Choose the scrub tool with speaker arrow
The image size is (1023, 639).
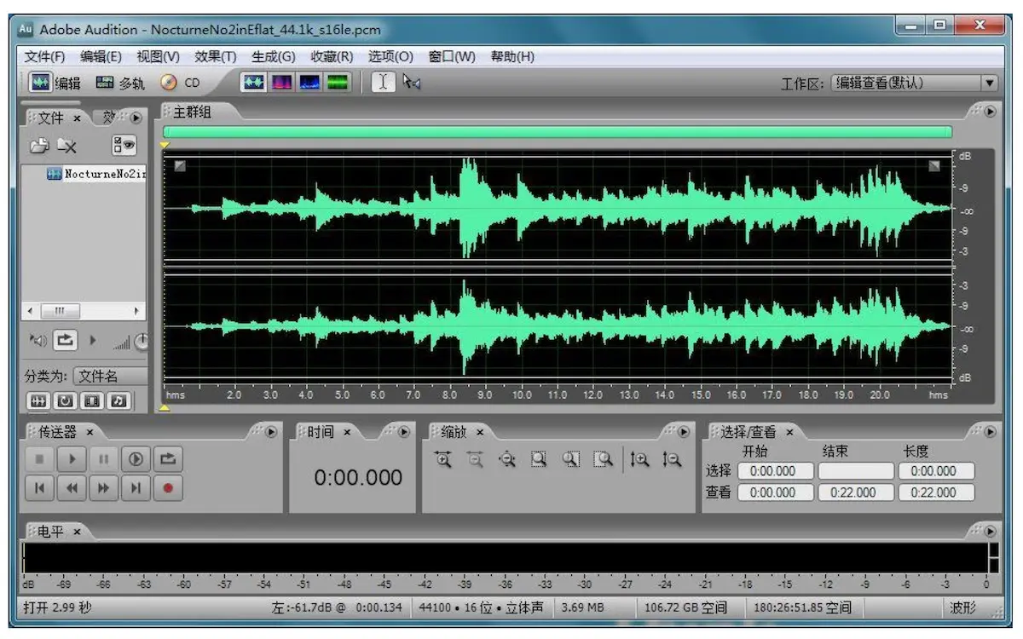(413, 82)
